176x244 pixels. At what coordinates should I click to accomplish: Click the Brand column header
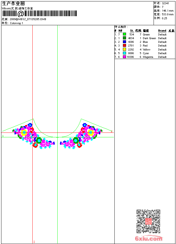[162, 31]
